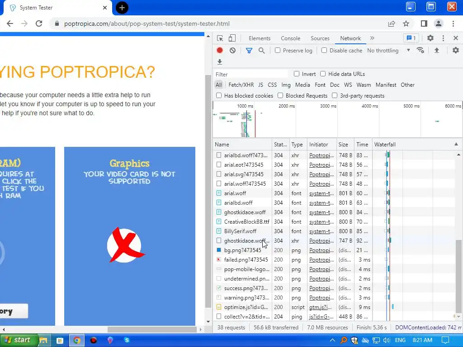
Task: Toggle Waterfall sort arrow
Action: (x=456, y=144)
